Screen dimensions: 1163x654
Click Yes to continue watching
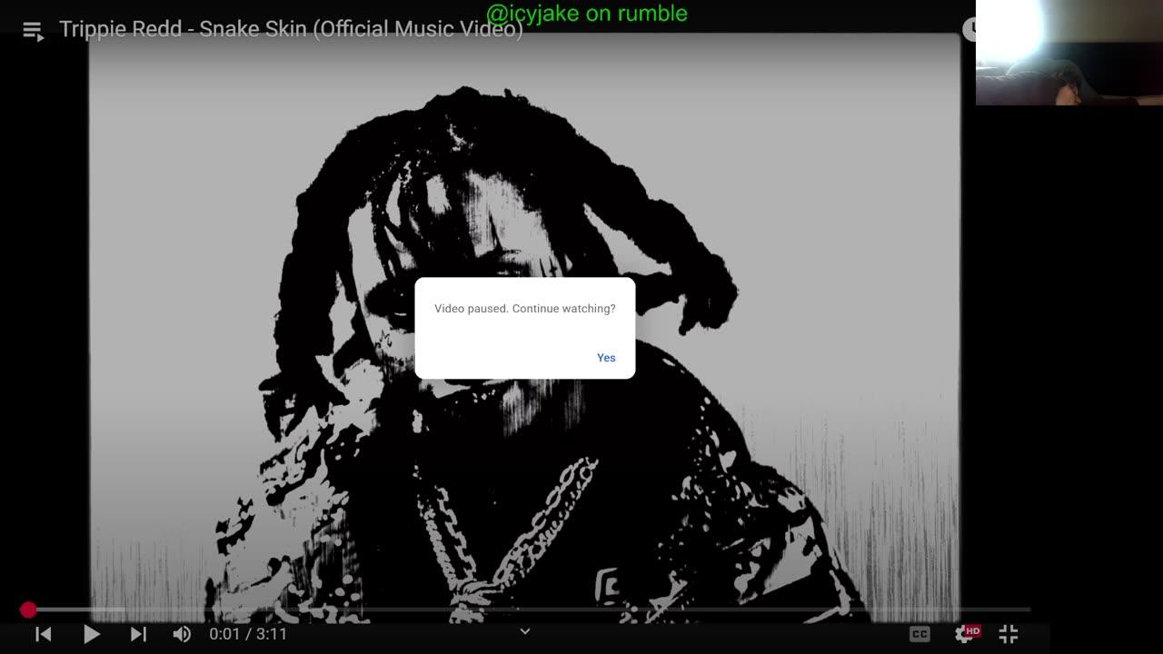tap(606, 358)
